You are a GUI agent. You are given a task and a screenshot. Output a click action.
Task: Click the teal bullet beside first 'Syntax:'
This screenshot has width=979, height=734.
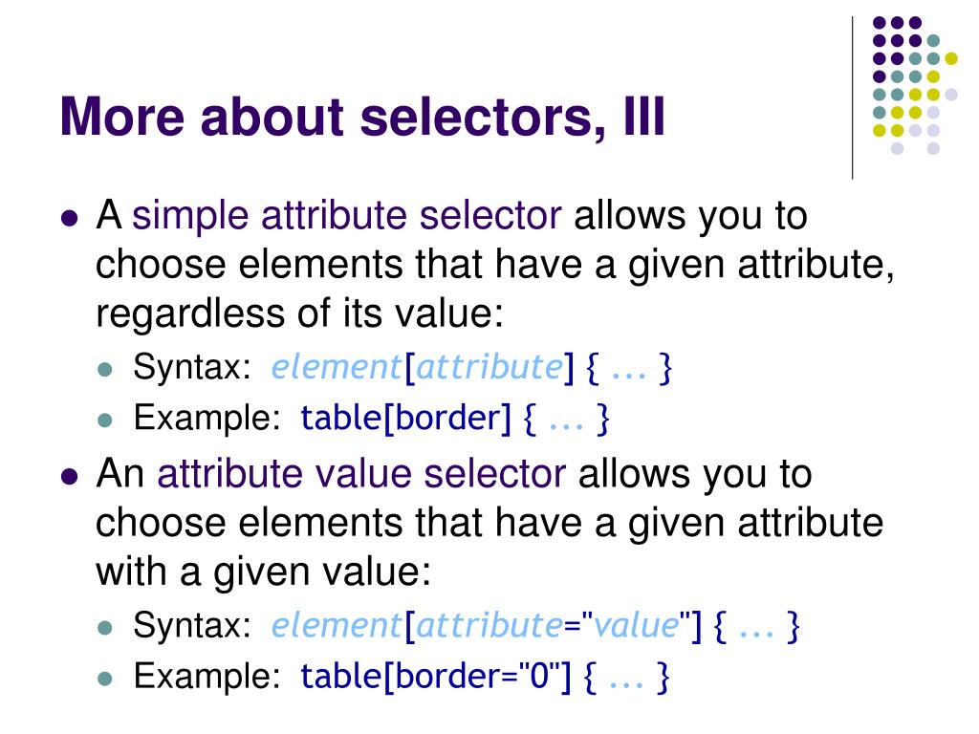pos(105,369)
